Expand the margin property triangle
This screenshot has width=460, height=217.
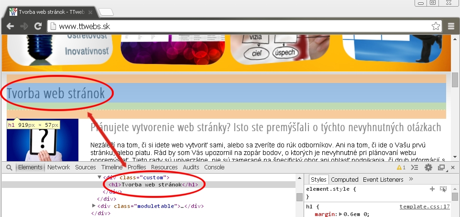pos(340,214)
